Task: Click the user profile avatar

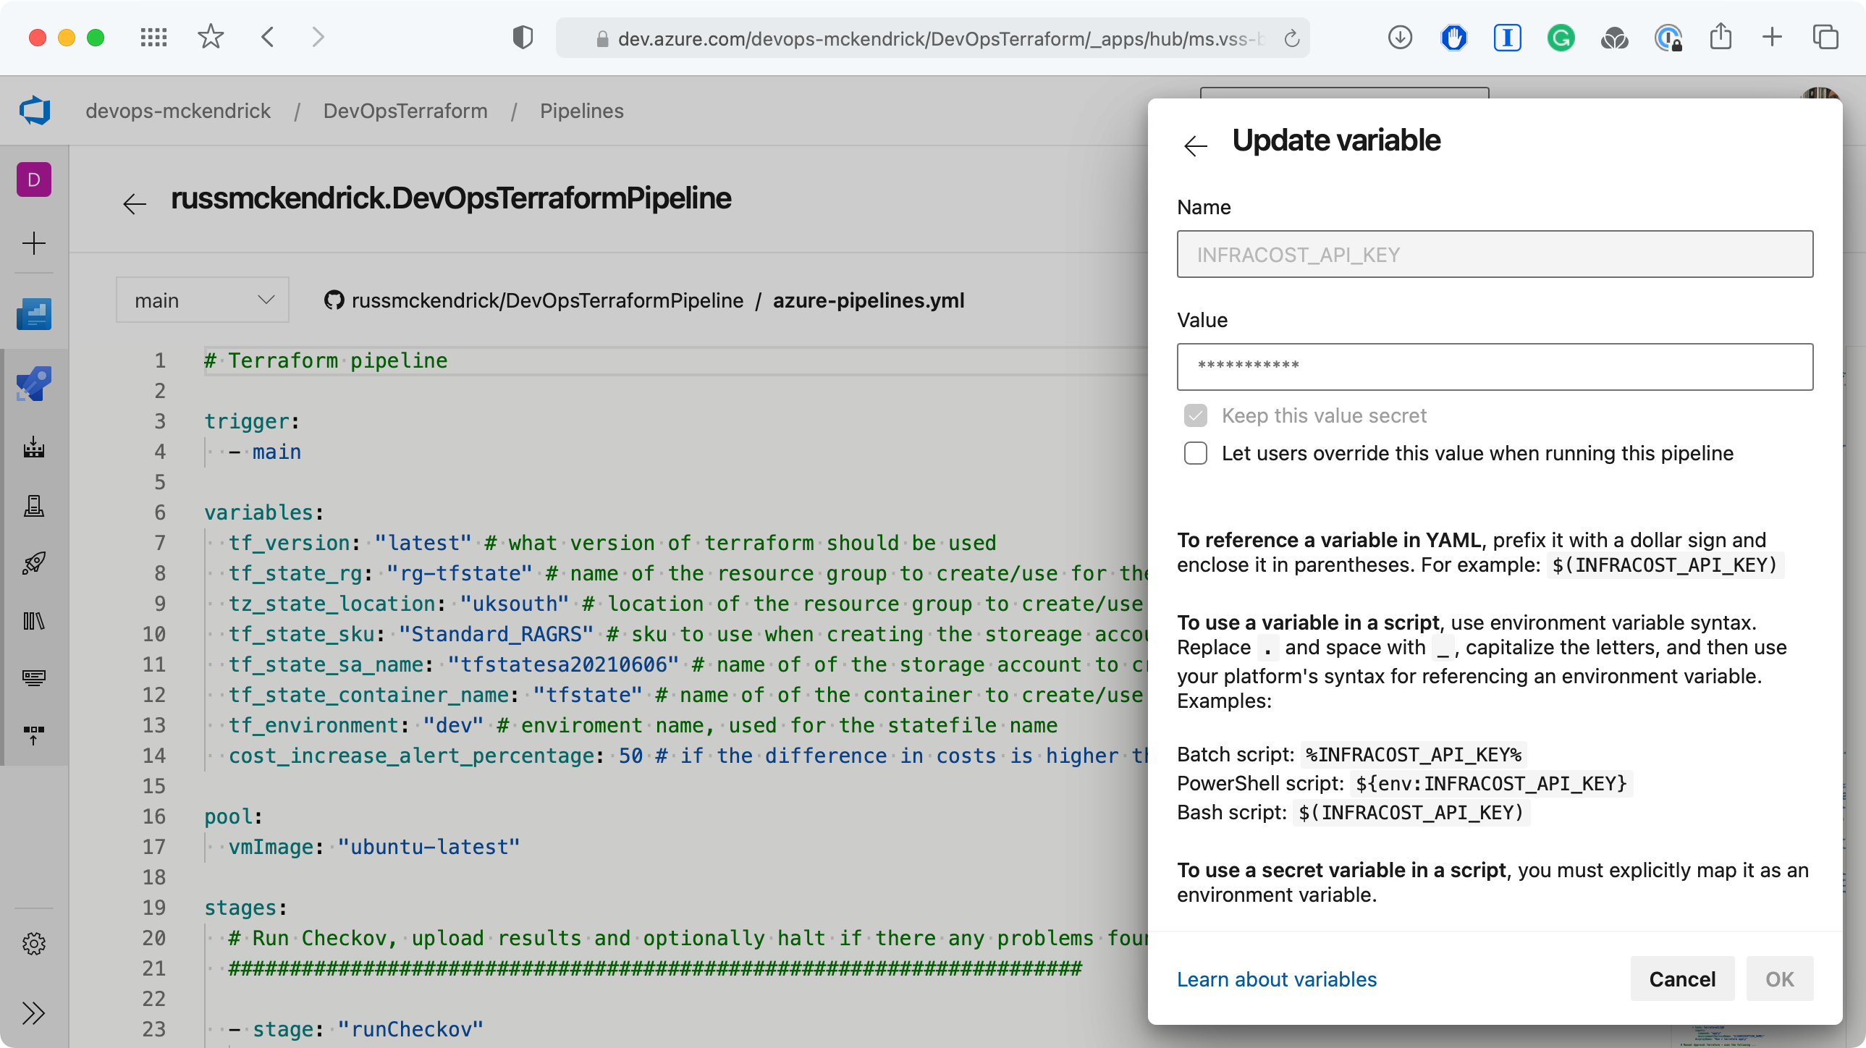Action: point(1820,93)
